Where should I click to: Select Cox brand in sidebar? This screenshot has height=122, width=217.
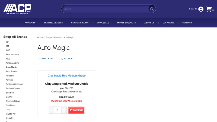click(8, 110)
